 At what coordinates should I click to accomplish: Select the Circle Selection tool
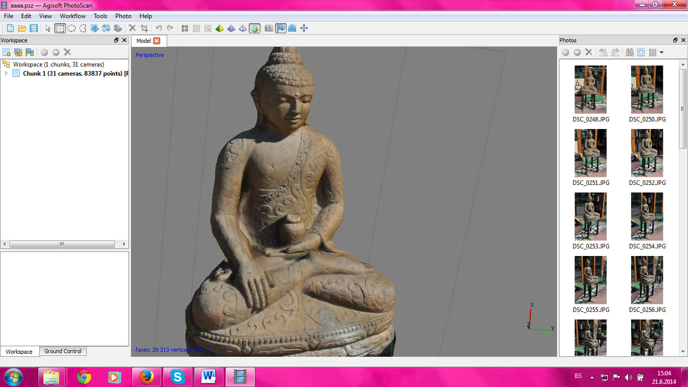(x=72, y=28)
